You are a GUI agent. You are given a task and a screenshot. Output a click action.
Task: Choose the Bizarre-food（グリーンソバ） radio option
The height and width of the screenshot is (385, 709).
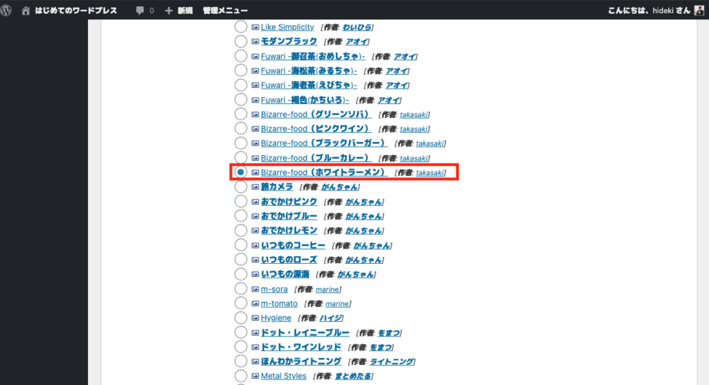click(x=240, y=114)
